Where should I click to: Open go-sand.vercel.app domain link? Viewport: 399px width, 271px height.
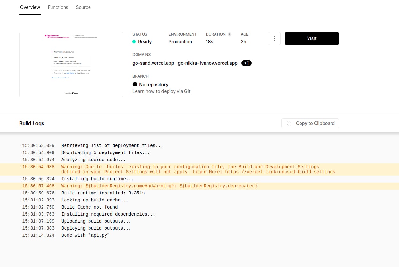(153, 63)
